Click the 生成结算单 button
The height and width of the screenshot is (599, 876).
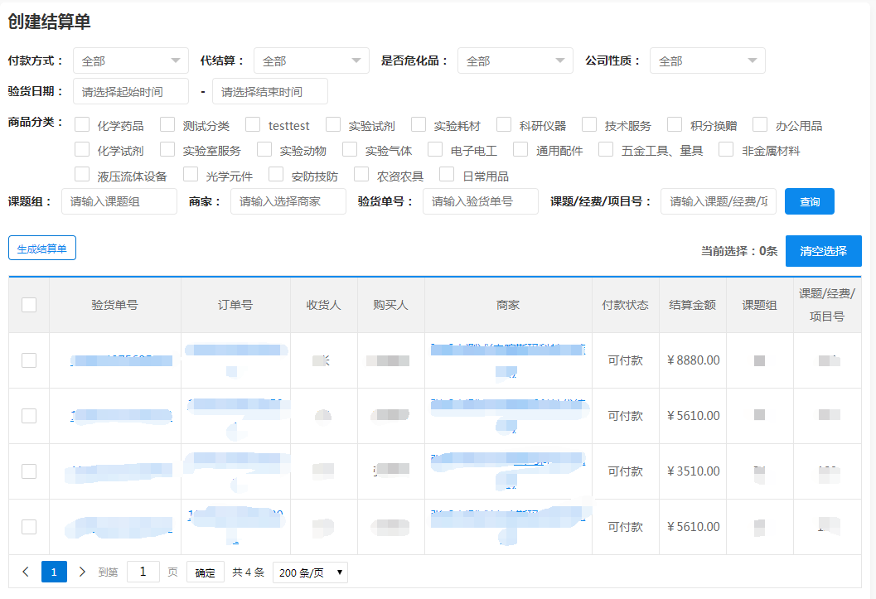tap(42, 248)
